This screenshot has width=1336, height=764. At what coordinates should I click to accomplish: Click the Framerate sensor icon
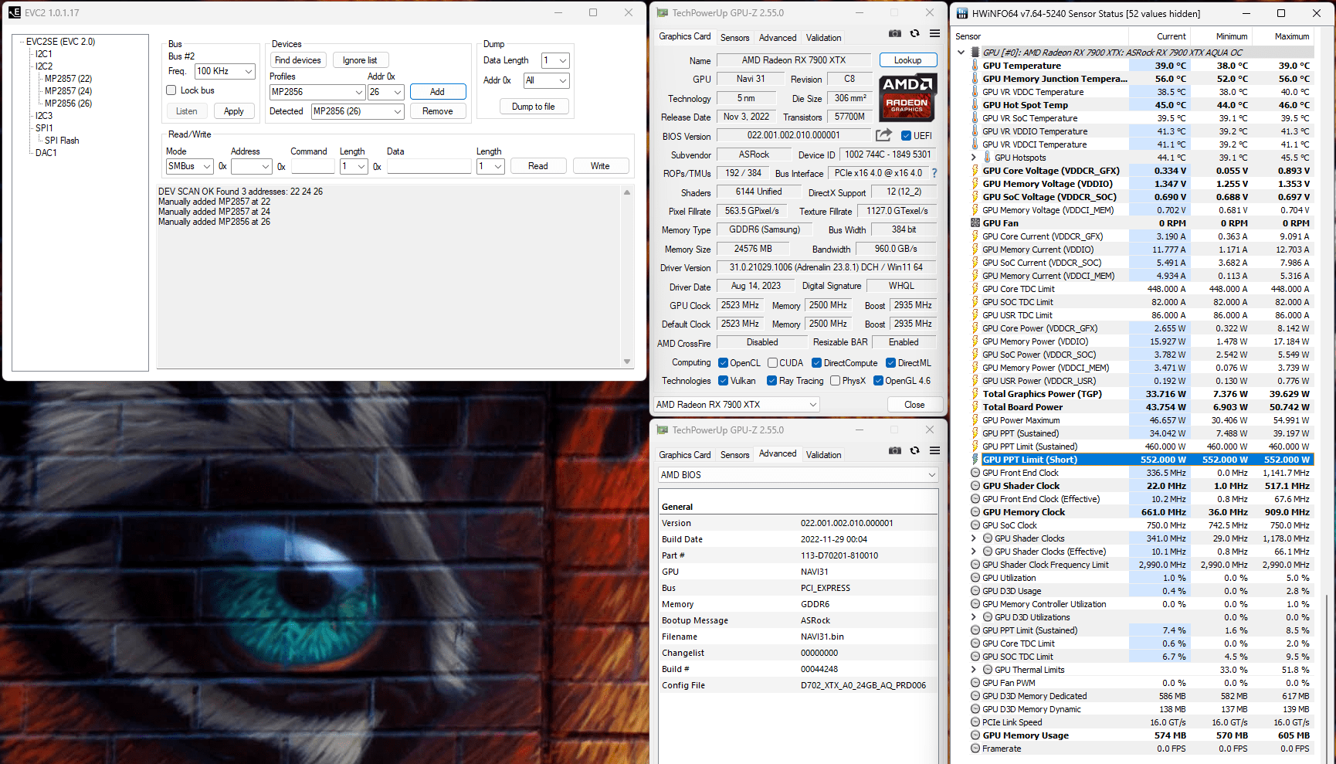pos(975,749)
